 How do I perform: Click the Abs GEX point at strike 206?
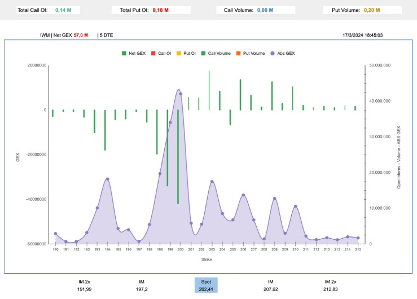click(x=243, y=195)
